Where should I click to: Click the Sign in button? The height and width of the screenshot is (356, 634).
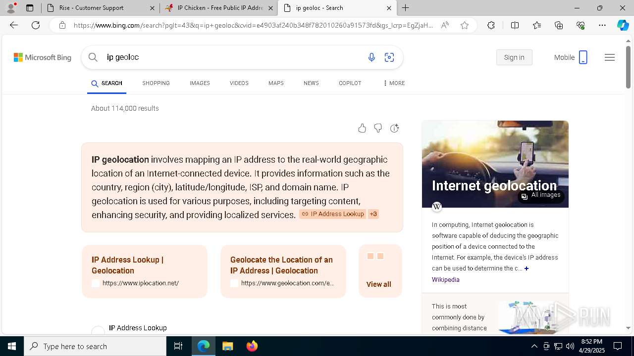pos(514,57)
